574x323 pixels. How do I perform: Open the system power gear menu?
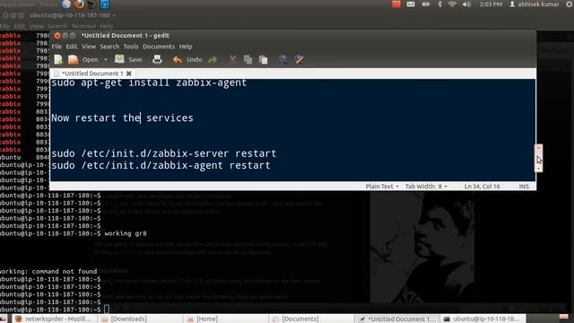pyautogui.click(x=570, y=4)
